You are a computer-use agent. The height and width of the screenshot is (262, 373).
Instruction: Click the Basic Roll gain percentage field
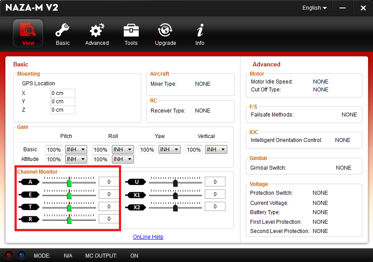coord(101,150)
